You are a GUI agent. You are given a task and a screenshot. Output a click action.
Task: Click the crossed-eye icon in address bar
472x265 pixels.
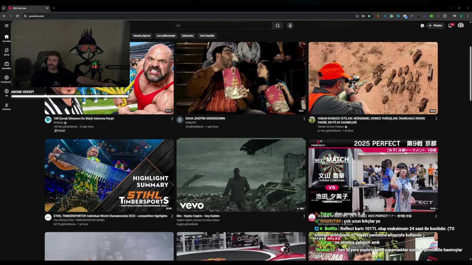[x=363, y=16]
